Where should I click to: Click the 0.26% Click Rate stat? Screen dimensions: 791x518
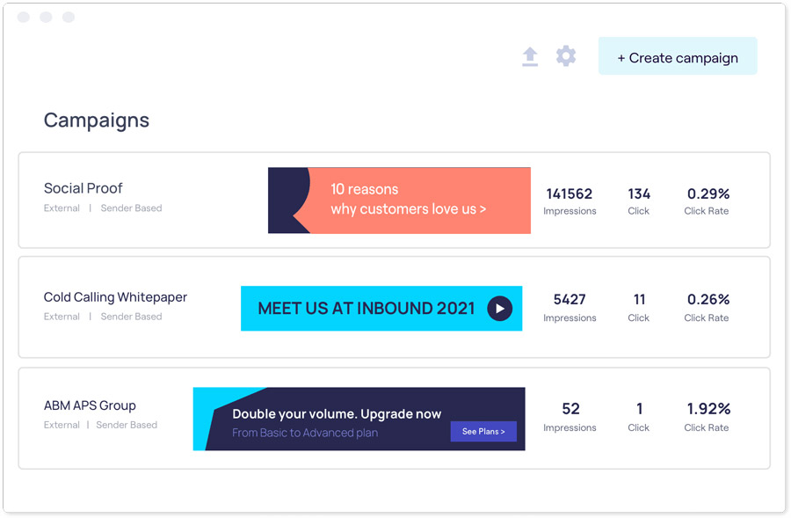(708, 308)
